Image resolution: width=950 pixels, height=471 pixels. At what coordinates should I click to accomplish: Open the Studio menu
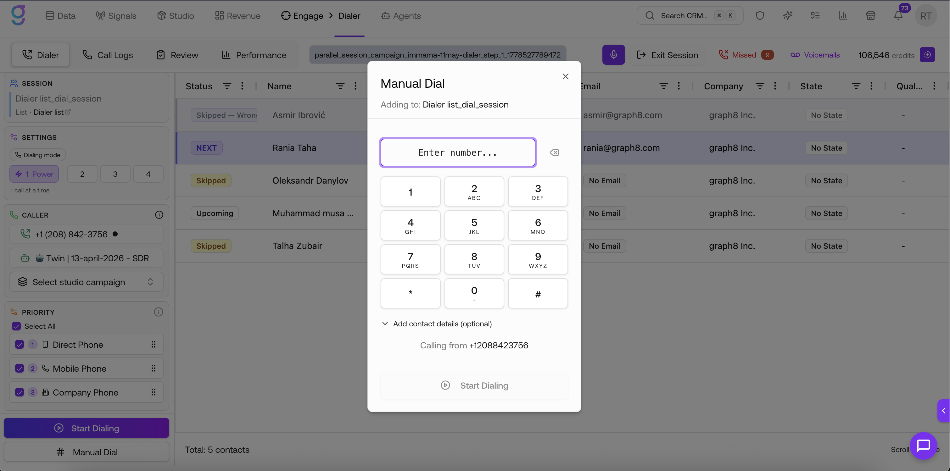(176, 15)
